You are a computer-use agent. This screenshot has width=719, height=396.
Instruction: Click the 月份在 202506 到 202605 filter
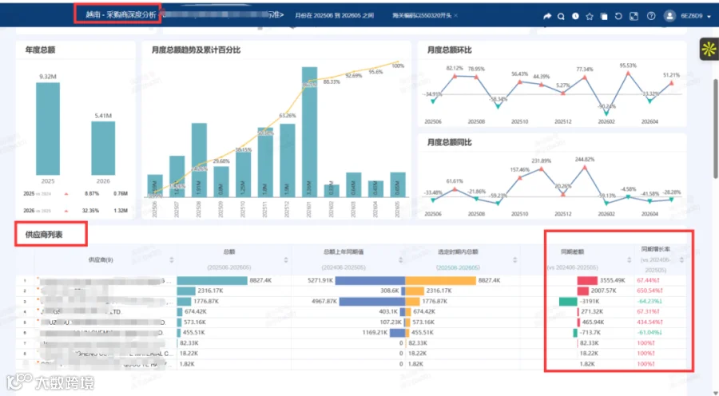pyautogui.click(x=334, y=16)
